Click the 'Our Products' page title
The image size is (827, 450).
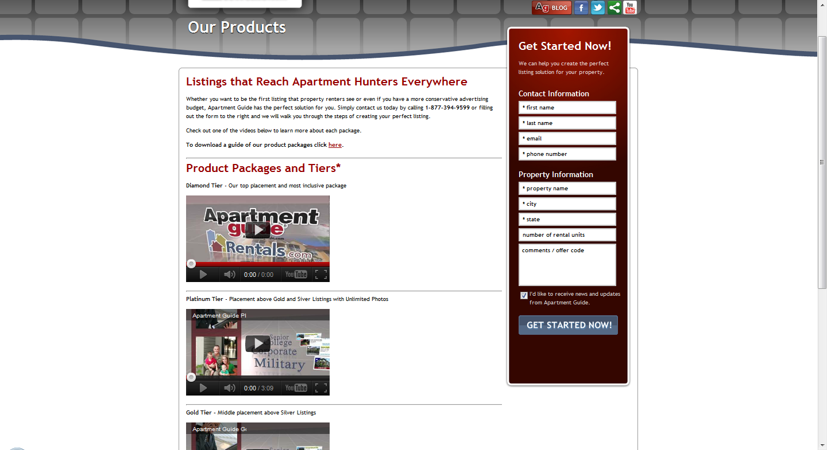[x=237, y=27]
